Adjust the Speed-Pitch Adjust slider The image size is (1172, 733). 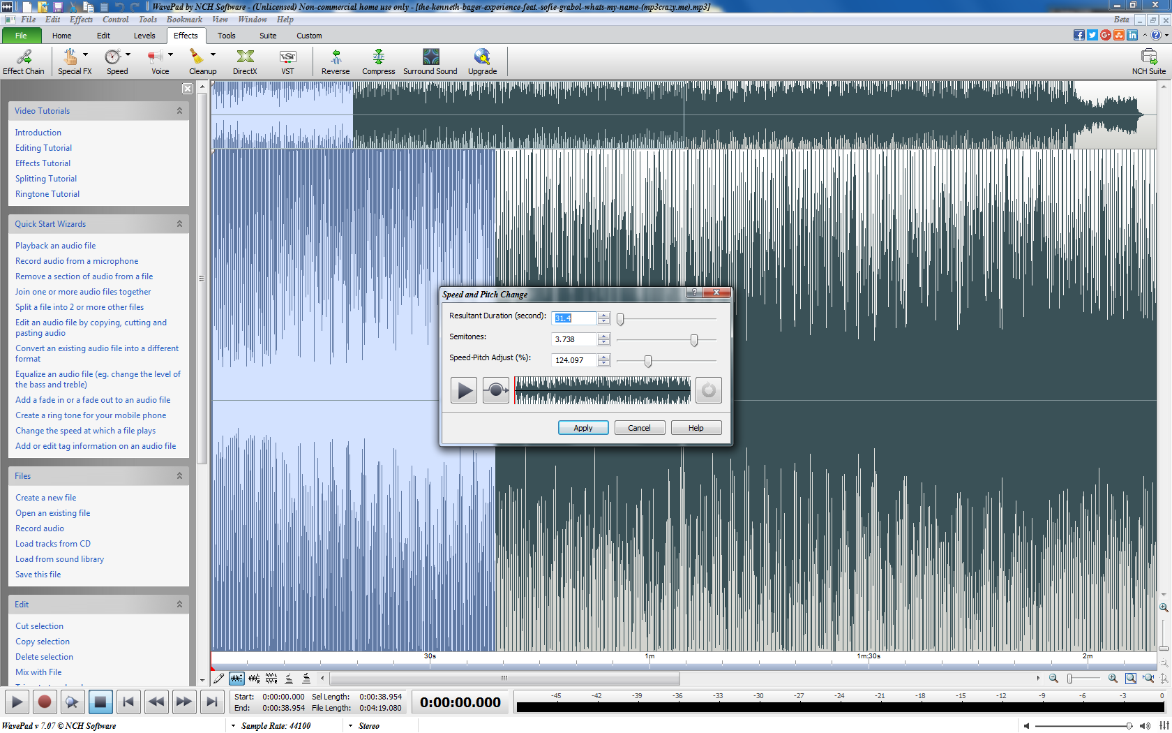pyautogui.click(x=648, y=361)
